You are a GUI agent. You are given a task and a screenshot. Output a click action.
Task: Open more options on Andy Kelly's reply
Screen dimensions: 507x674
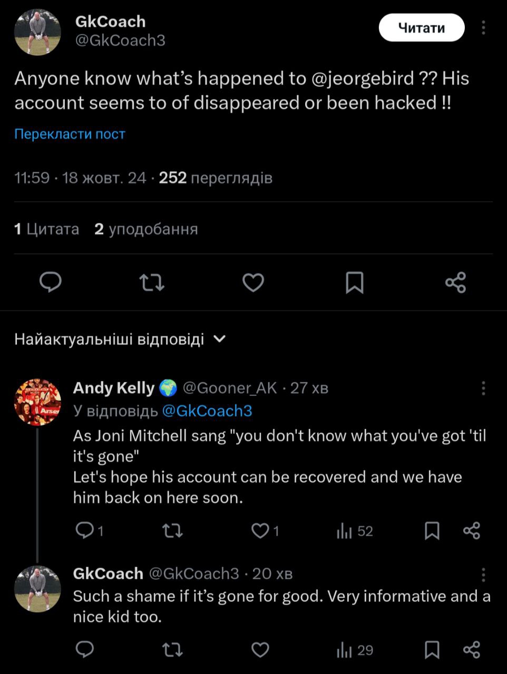pyautogui.click(x=483, y=389)
